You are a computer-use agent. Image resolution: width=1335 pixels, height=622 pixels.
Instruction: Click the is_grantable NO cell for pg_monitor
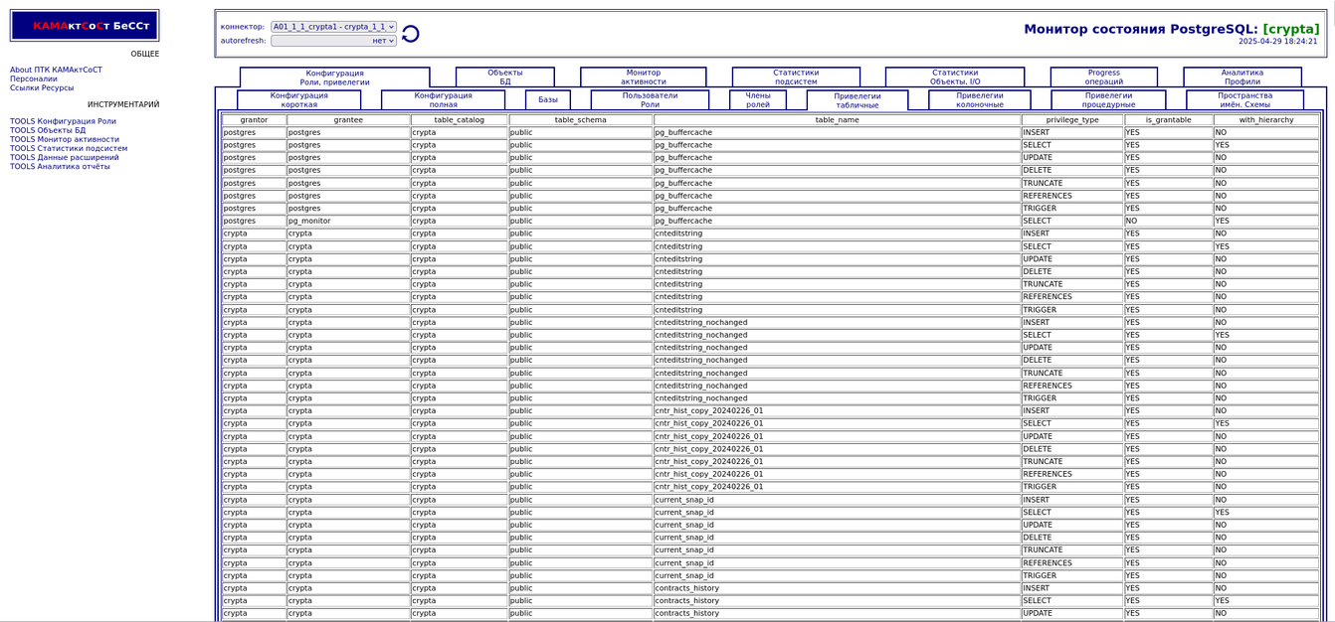pos(1169,221)
